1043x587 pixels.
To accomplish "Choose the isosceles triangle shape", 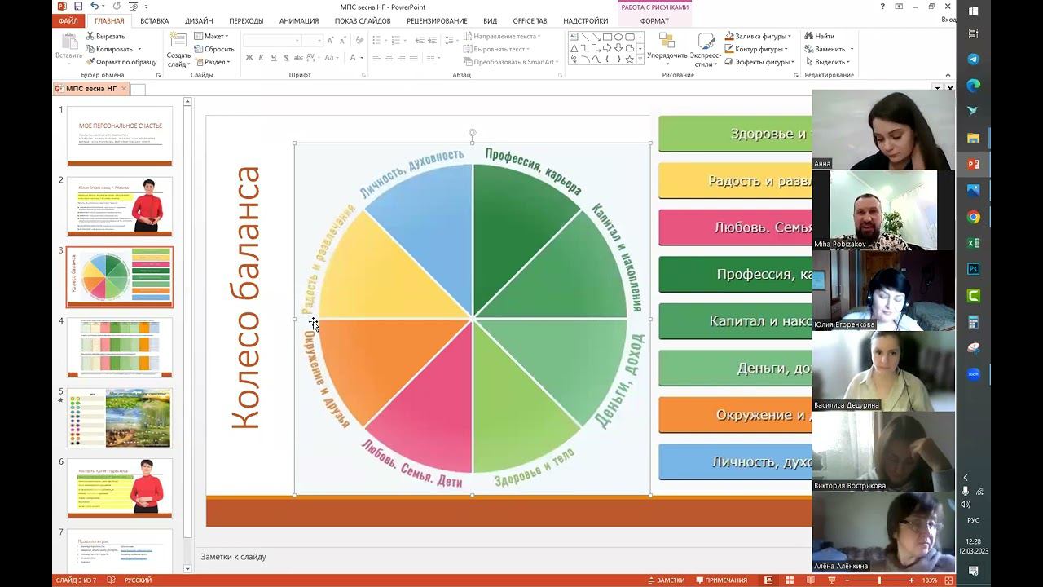I will tap(574, 48).
